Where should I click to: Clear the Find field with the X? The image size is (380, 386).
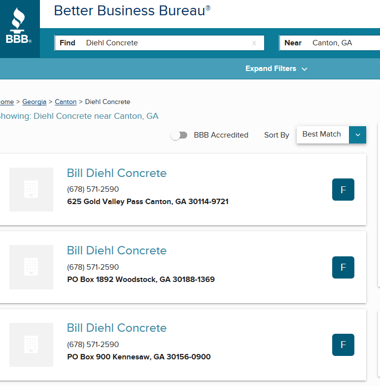(x=254, y=43)
